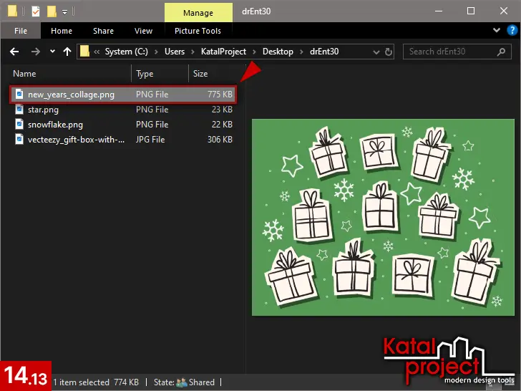Viewport: 521px width, 391px height.
Task: Open the recent locations dropdown
Action: (52, 52)
